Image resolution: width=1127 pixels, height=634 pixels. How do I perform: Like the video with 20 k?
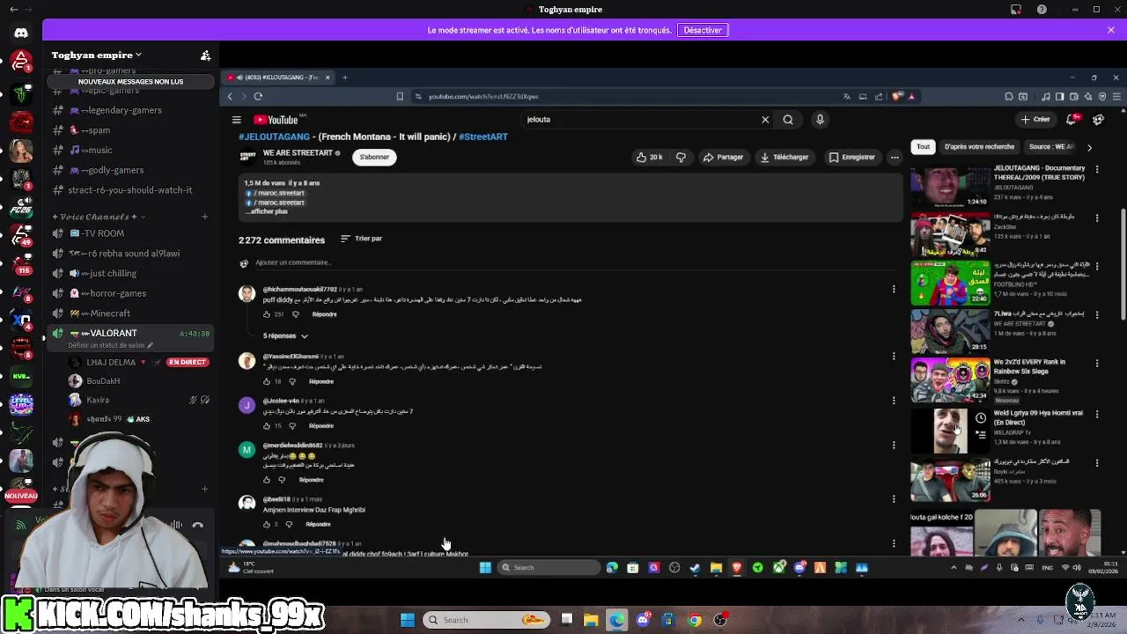click(x=650, y=157)
